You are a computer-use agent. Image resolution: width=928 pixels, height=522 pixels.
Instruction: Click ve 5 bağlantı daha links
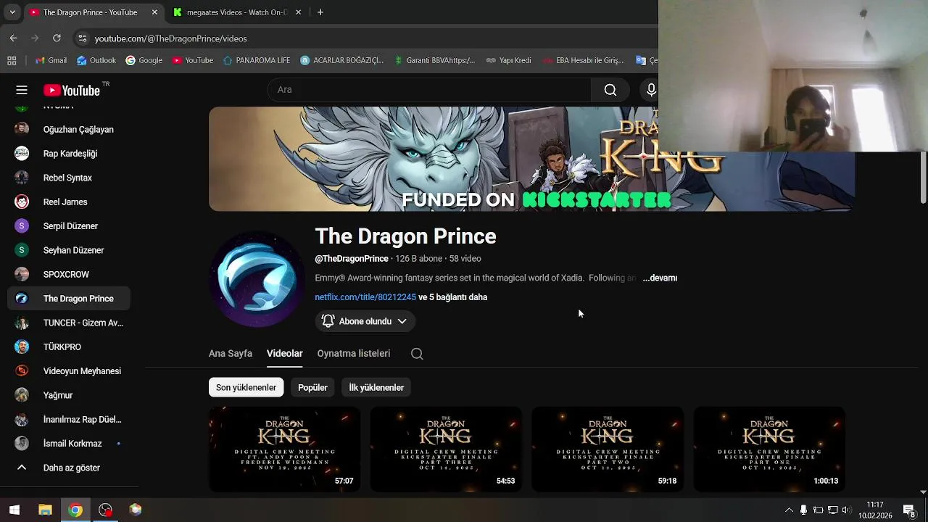[x=452, y=297]
